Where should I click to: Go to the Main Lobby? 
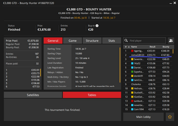pyautogui.click(x=143, y=117)
